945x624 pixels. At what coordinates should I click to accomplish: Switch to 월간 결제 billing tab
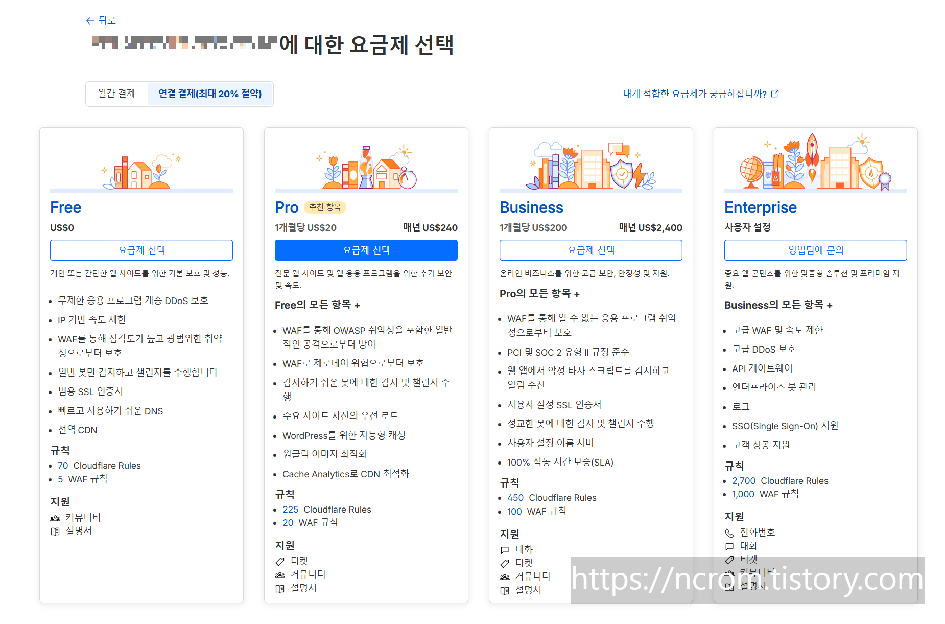click(116, 94)
